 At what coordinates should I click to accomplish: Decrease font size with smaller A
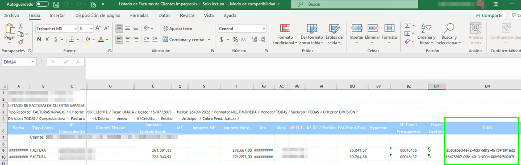(106, 29)
